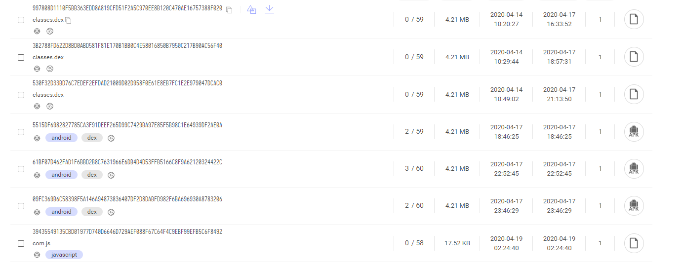Copy the hash starting with 997808D1110F

click(229, 9)
